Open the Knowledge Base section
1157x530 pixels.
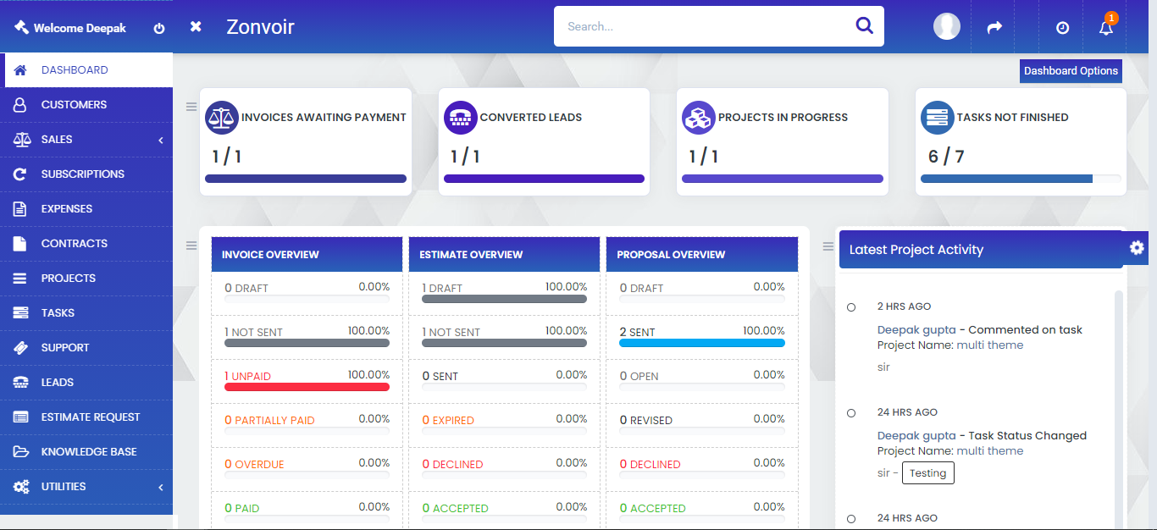pos(89,452)
